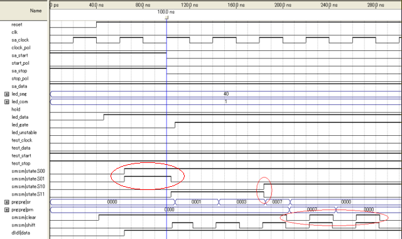Select the clock_pol signal name

pos(21,48)
